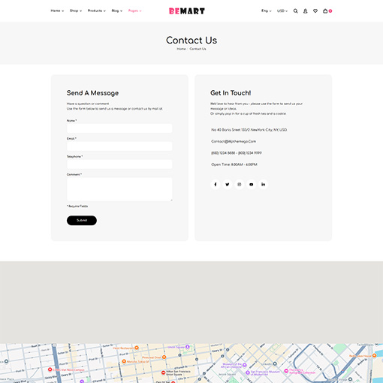
Task: Click the BEMART logo
Action: tap(187, 11)
